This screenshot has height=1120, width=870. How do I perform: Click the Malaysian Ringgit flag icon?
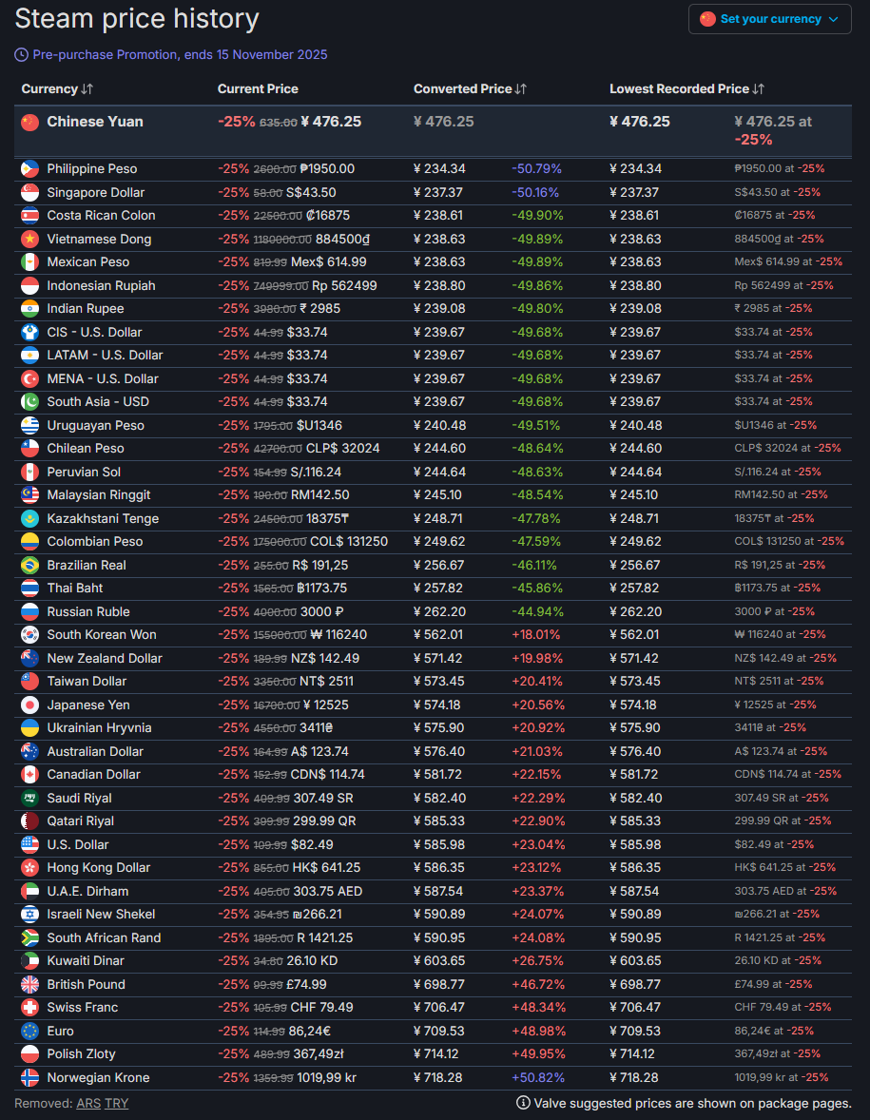point(30,495)
